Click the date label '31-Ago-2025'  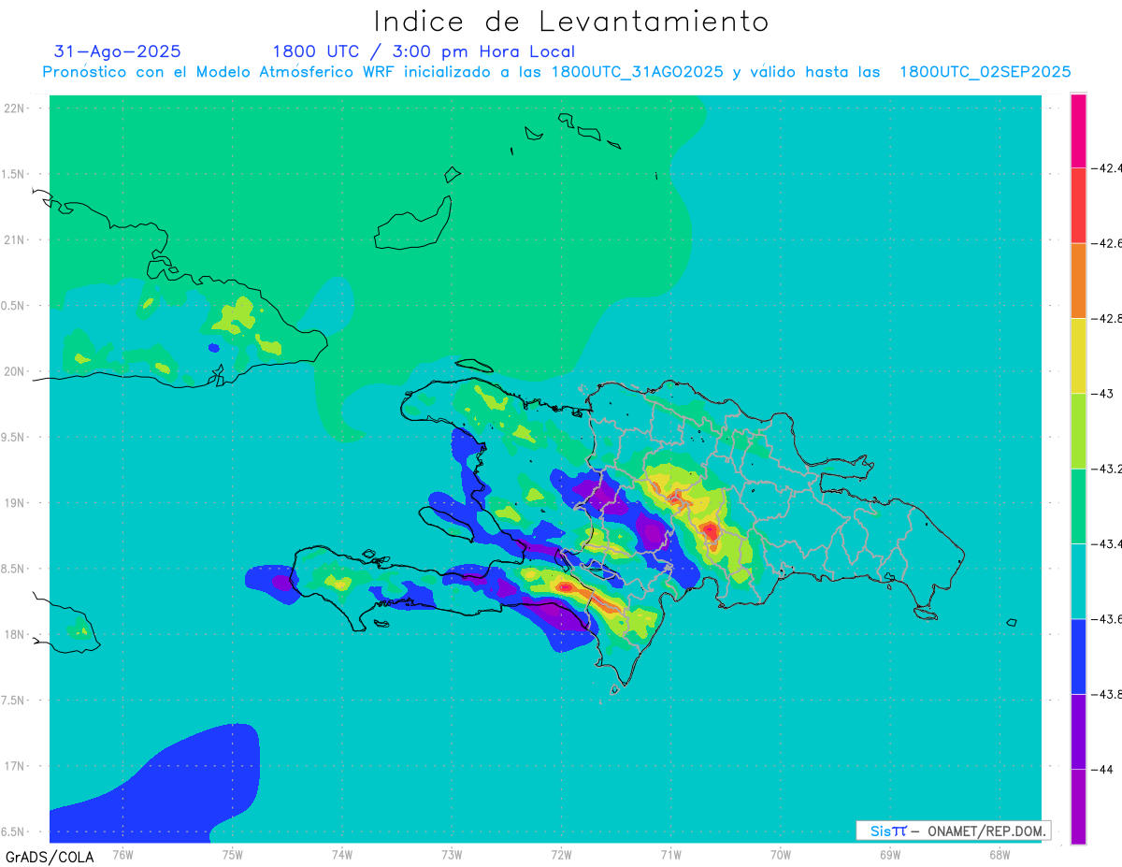click(118, 51)
